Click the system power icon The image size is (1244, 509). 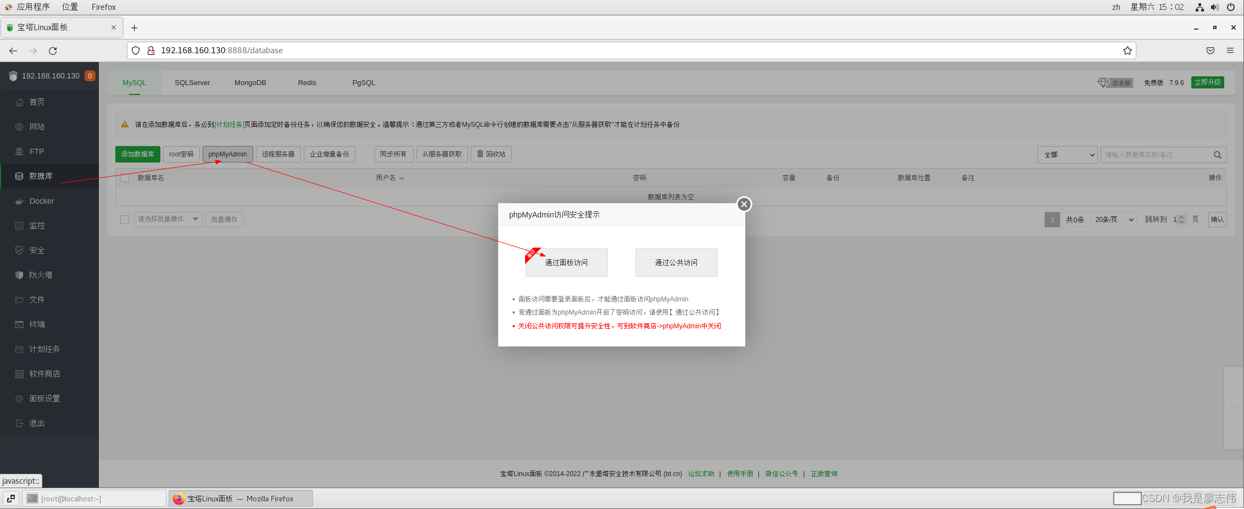pos(1231,7)
